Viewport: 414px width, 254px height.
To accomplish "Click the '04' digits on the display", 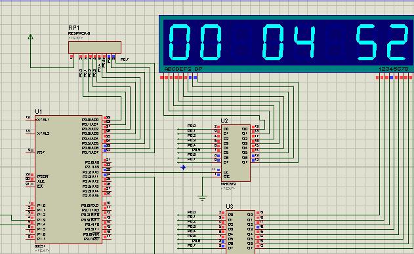I will (x=289, y=42).
